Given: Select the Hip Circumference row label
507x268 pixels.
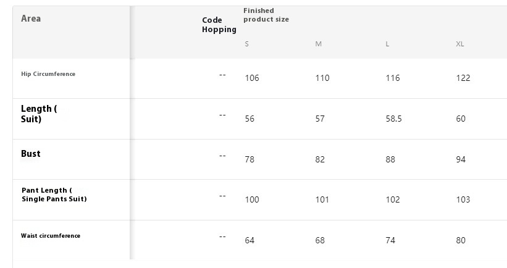Looking at the screenshot, I should pos(48,74).
